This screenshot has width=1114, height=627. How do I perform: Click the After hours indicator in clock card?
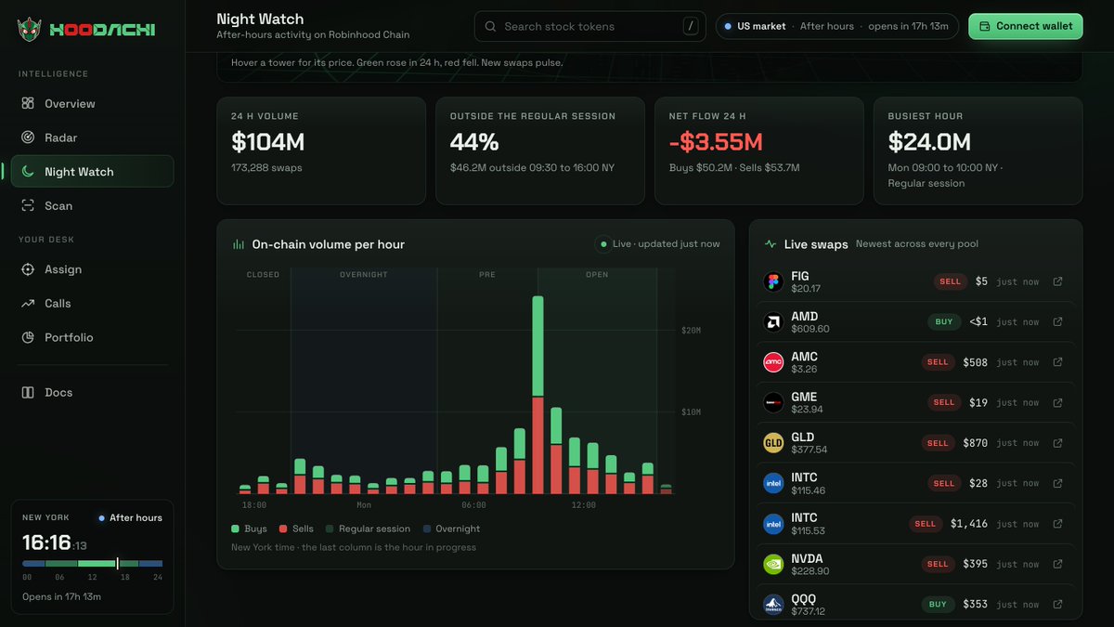click(130, 517)
